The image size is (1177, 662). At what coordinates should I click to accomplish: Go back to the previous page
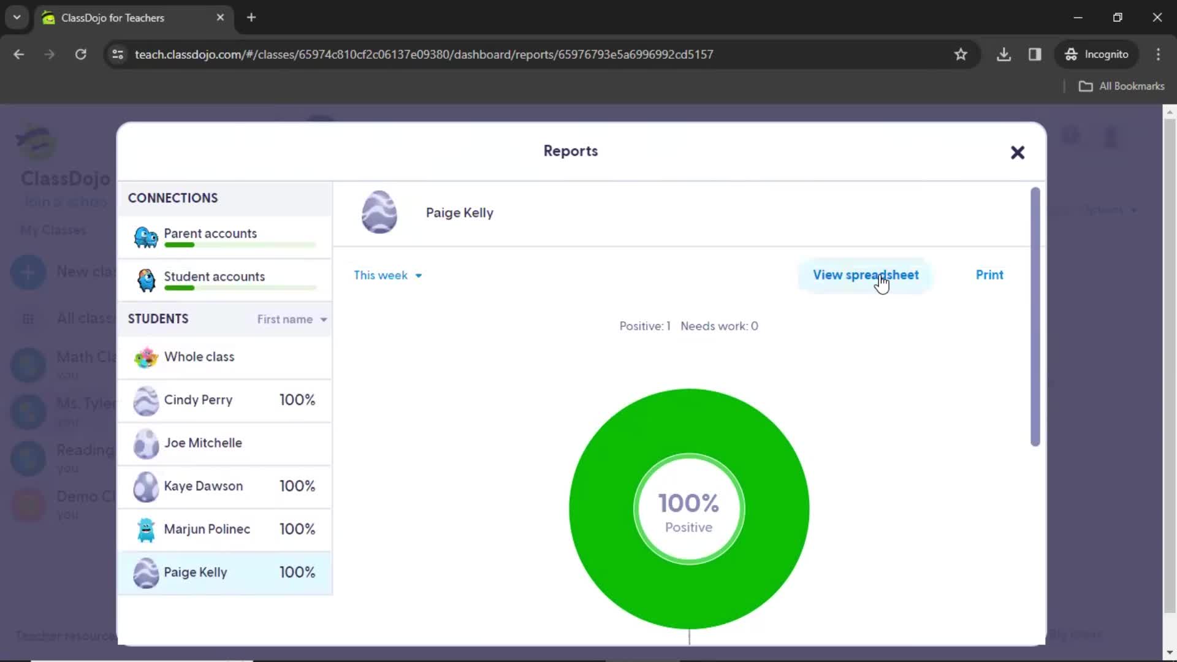[x=19, y=55]
